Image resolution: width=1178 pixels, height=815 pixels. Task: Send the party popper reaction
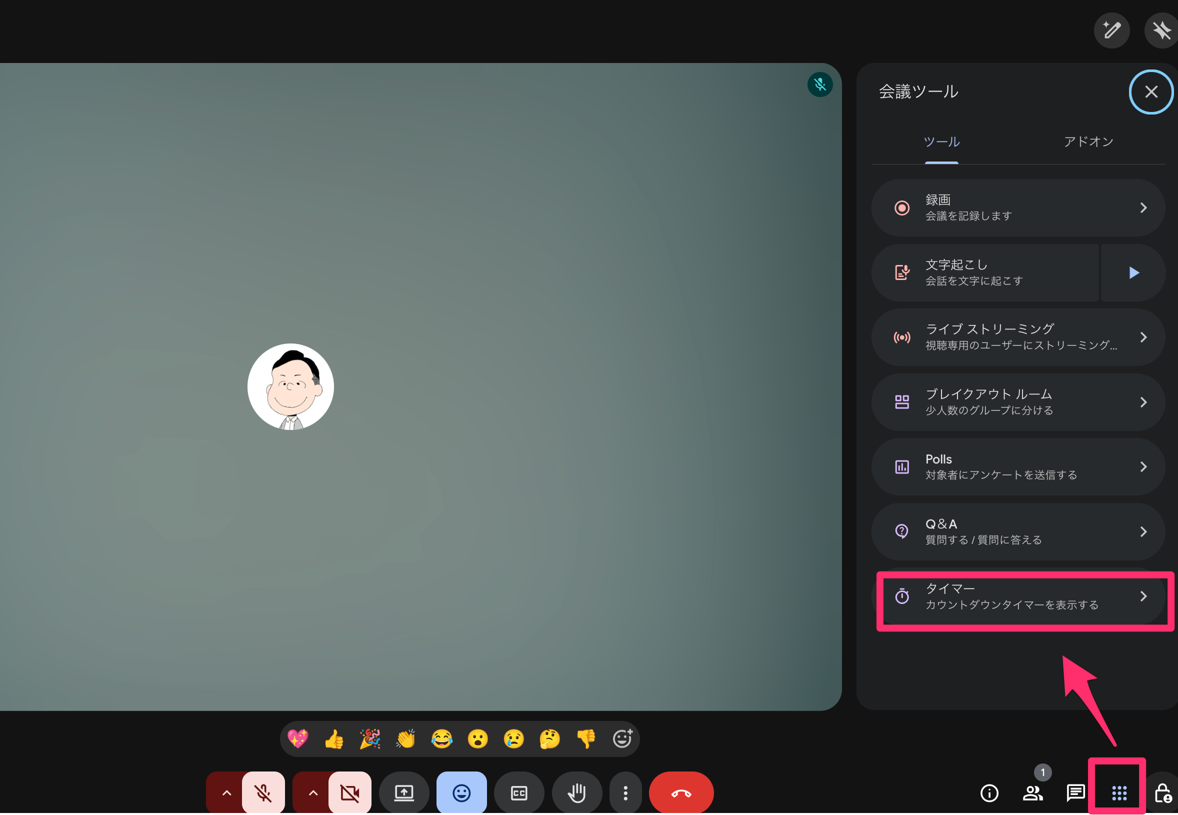370,739
